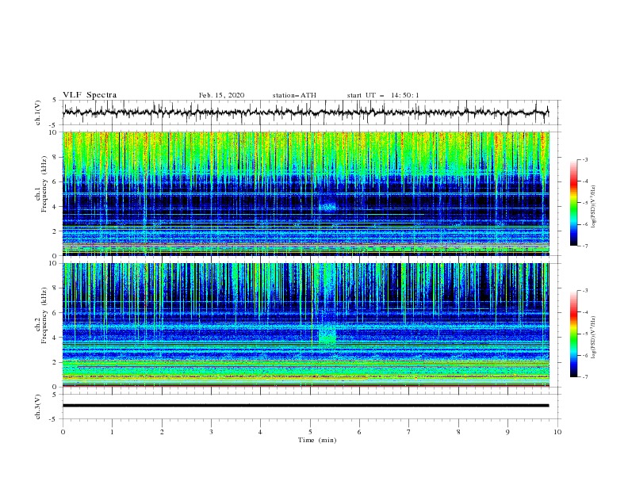
Task: Click the "ch.3(V)" axis label
Action: pyautogui.click(x=38, y=407)
